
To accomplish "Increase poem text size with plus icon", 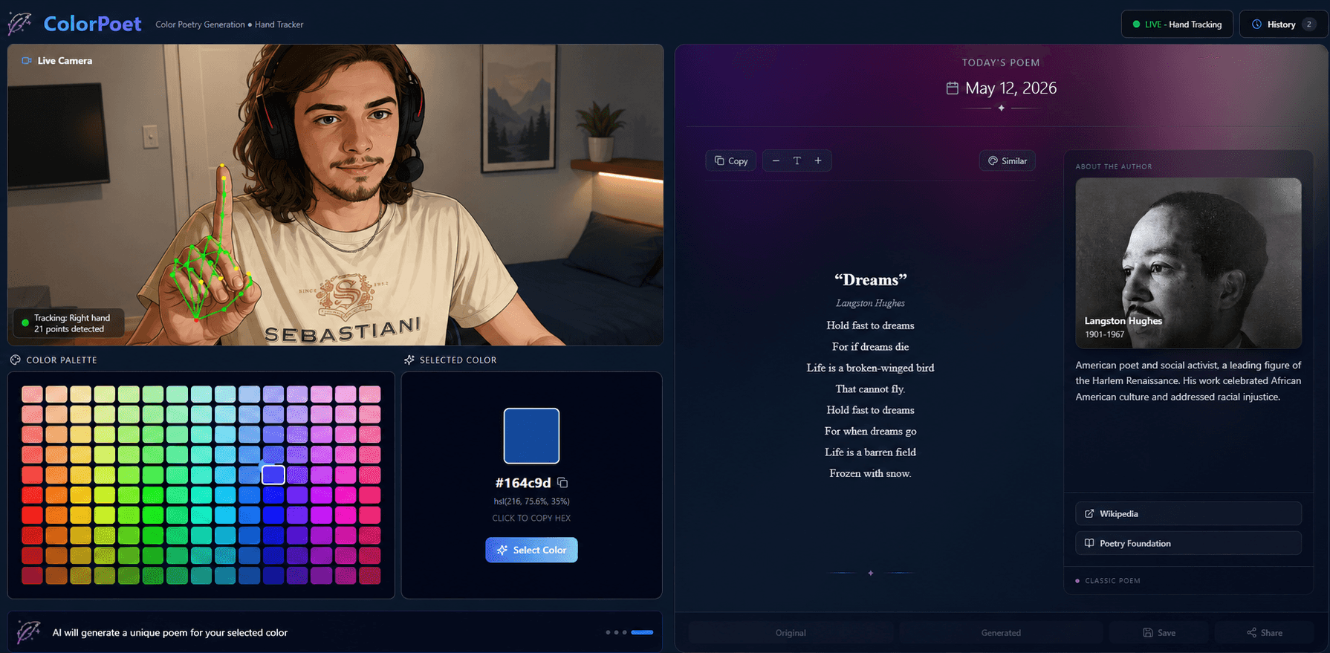I will tap(818, 160).
